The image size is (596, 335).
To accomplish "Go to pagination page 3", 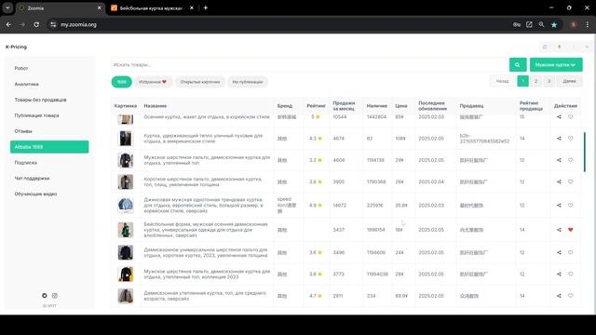I will coord(549,81).
